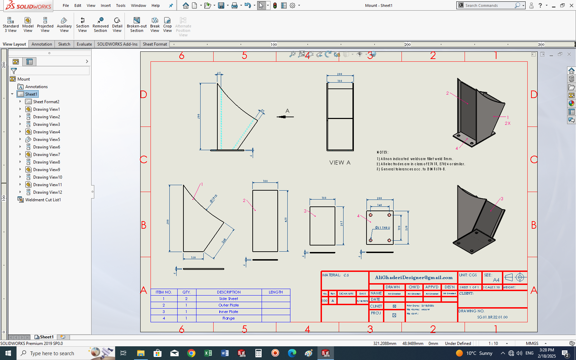Select Weldment Cut List1 item
The width and height of the screenshot is (576, 360).
[x=43, y=200]
